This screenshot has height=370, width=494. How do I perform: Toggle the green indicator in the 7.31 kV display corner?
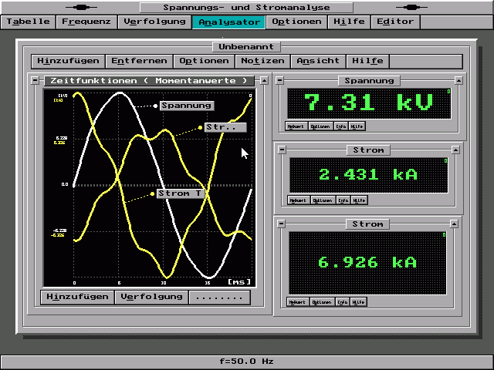click(x=448, y=92)
